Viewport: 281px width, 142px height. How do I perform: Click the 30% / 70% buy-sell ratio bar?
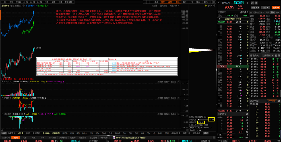pos(233,66)
